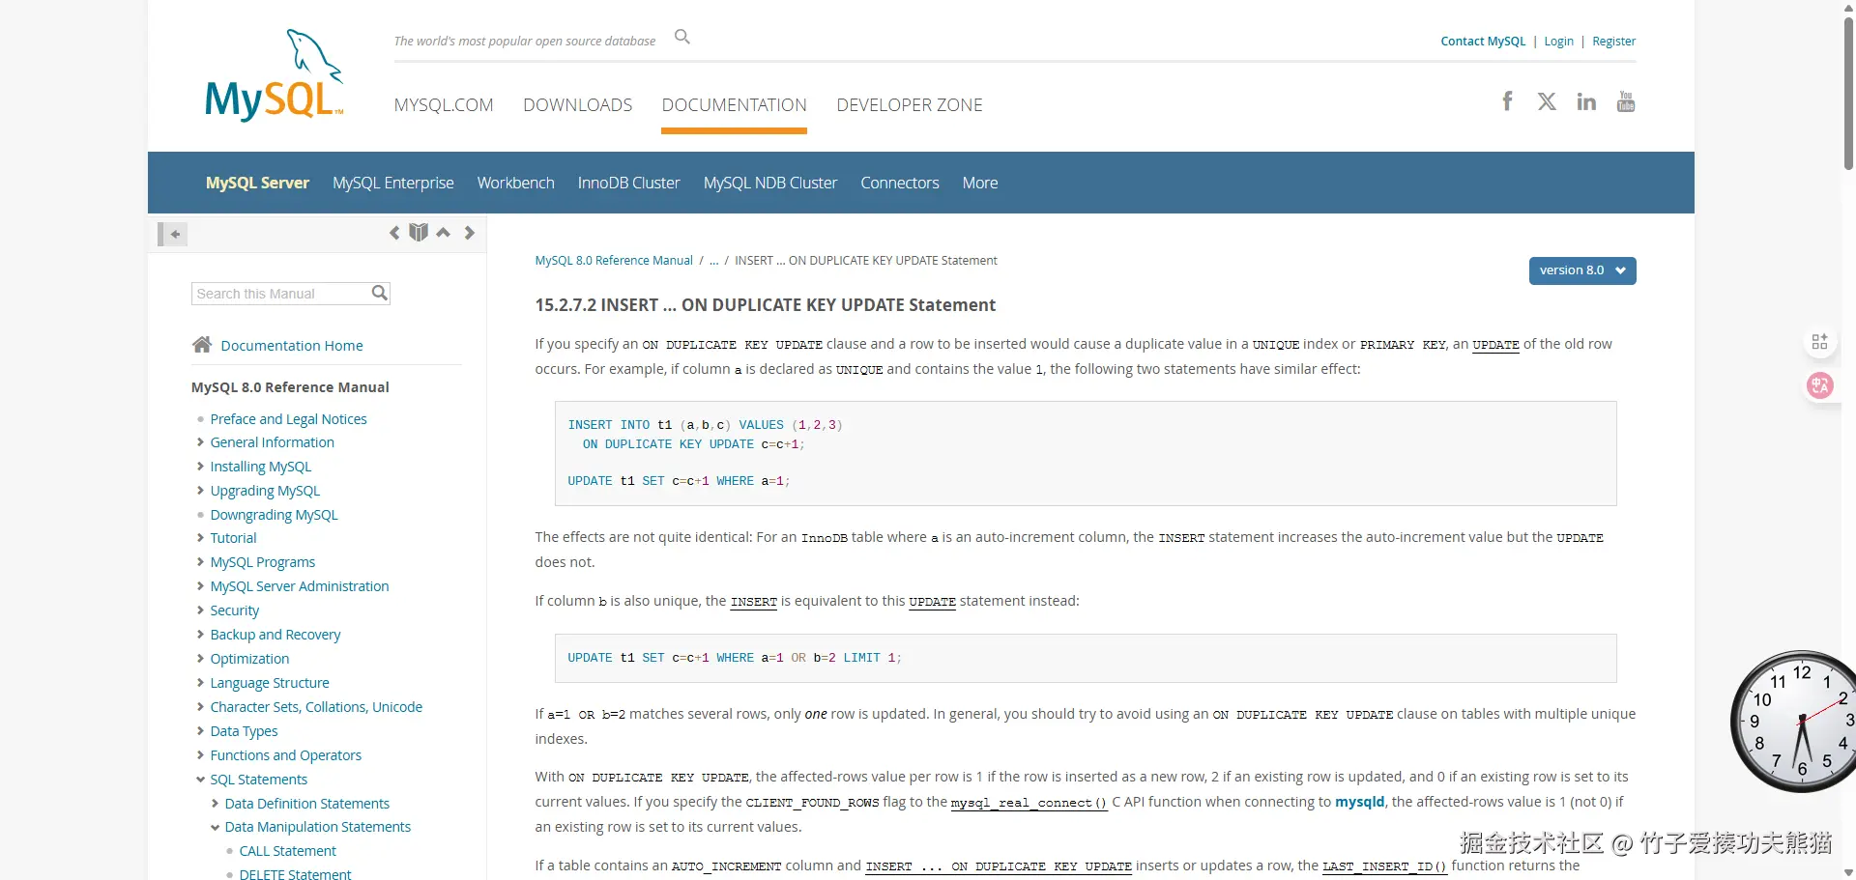Open MySQL 8.0 Reference Manual breadcrumb

coord(614,261)
